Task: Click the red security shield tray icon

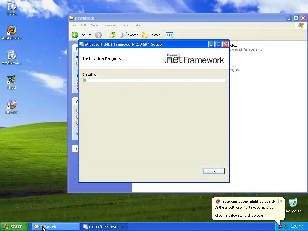Action: pyautogui.click(x=280, y=227)
